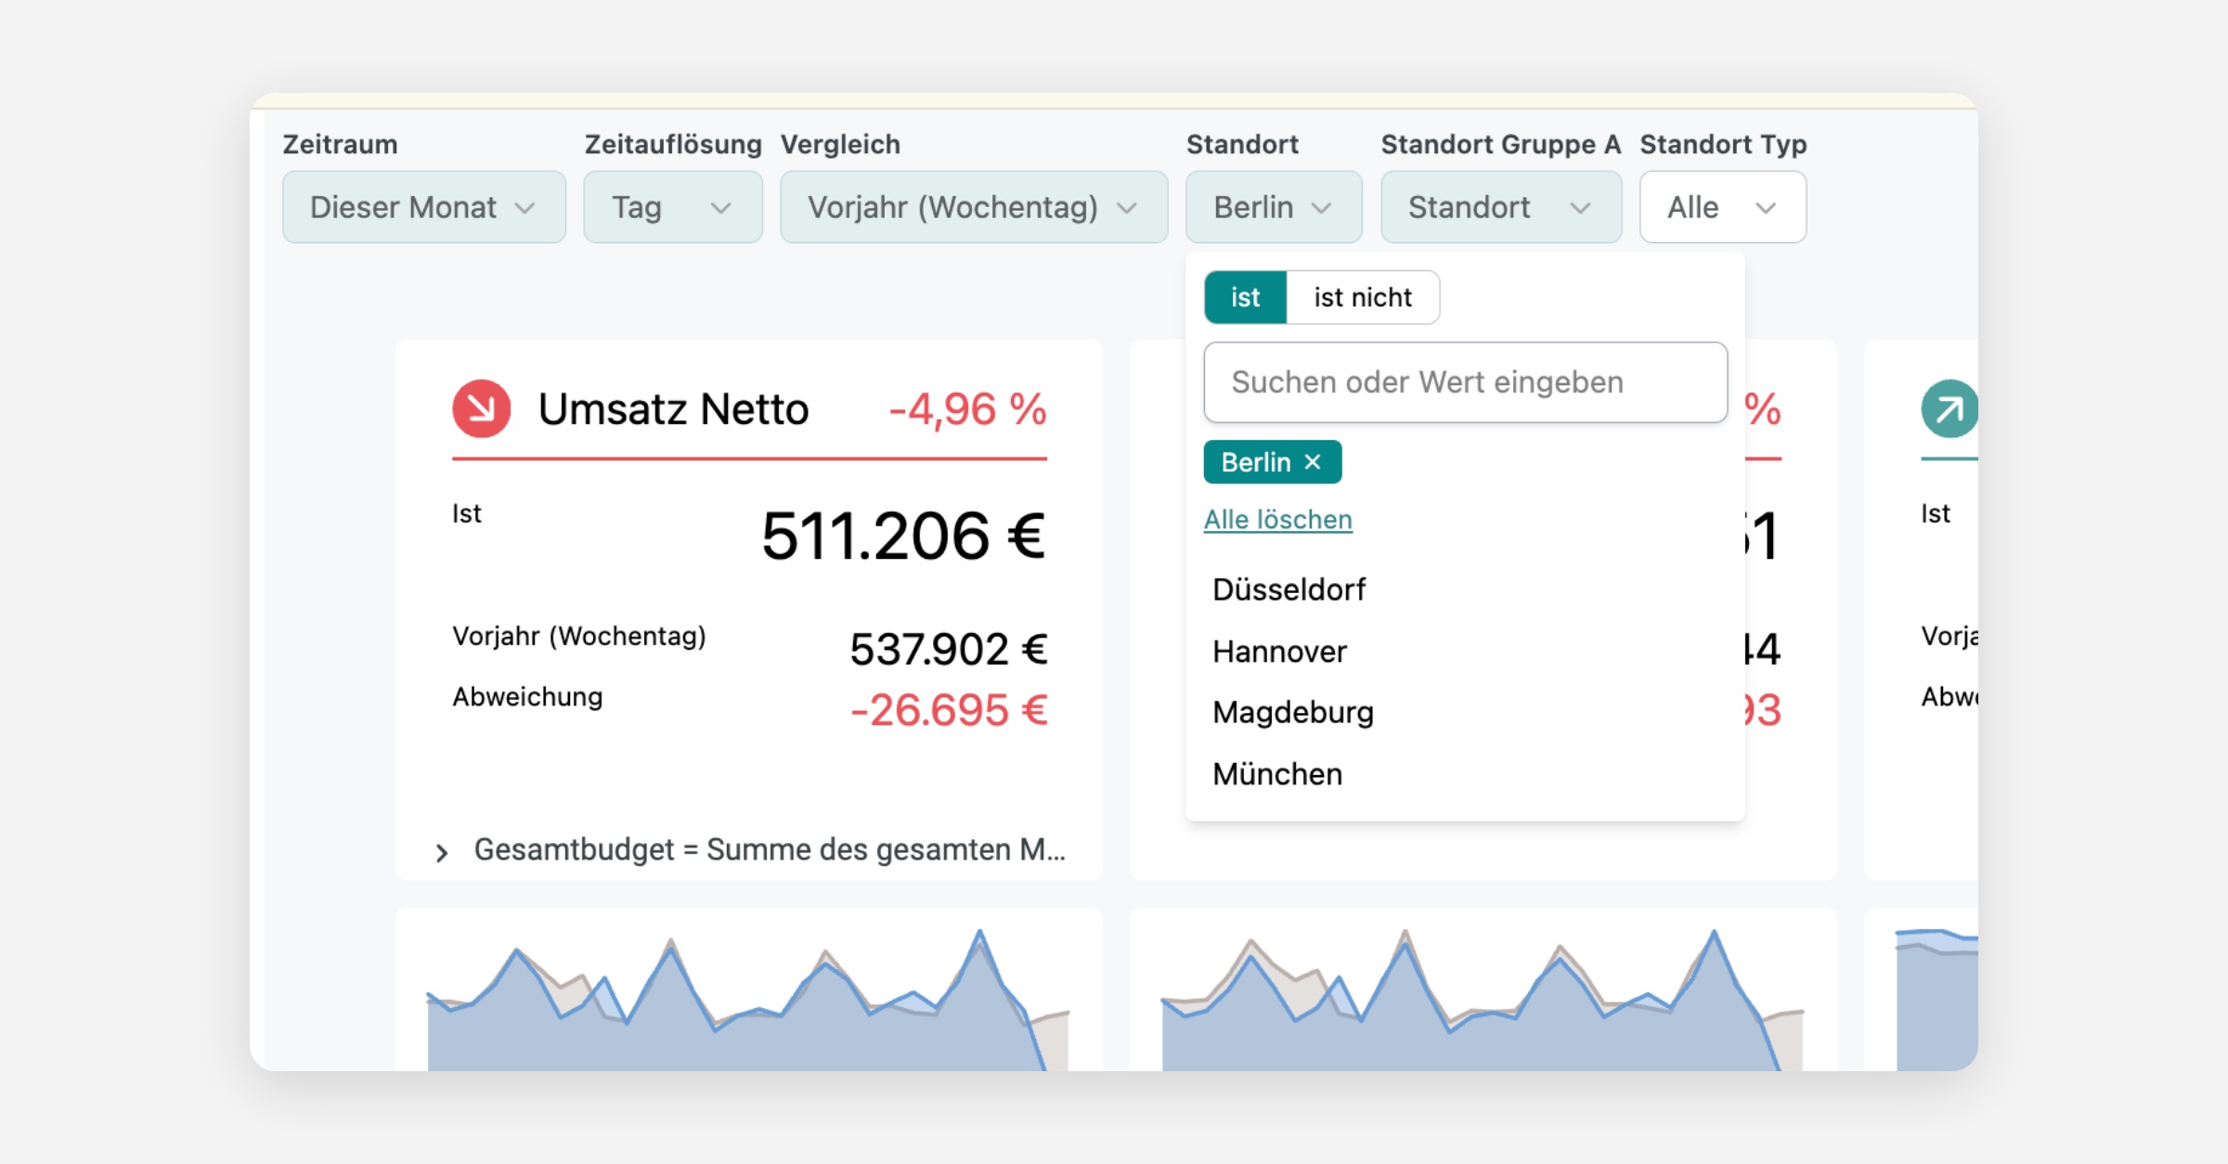The width and height of the screenshot is (2228, 1164).
Task: Click the Umsatz Netto card title
Action: (x=673, y=409)
